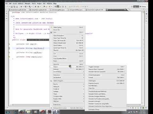The image size is (153, 114).
Task: Click the Print toolbar icon
Action: [17, 7]
